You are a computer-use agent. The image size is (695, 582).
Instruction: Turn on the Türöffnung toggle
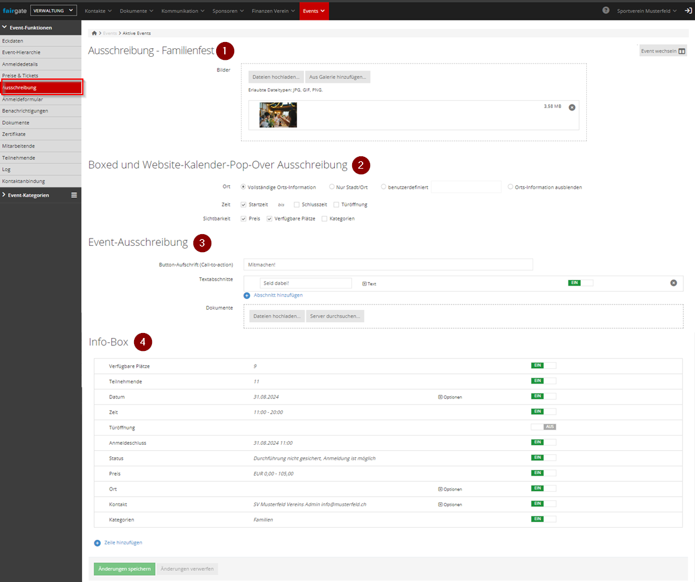[x=543, y=427]
